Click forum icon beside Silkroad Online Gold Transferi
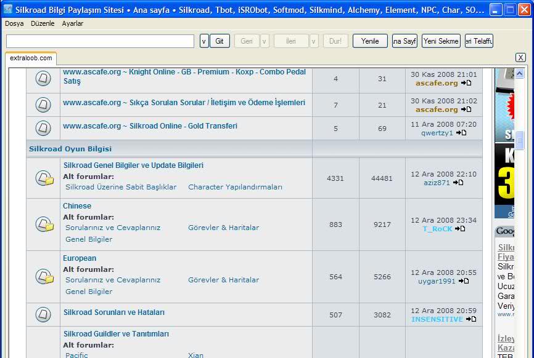The width and height of the screenshot is (534, 358). point(43,128)
